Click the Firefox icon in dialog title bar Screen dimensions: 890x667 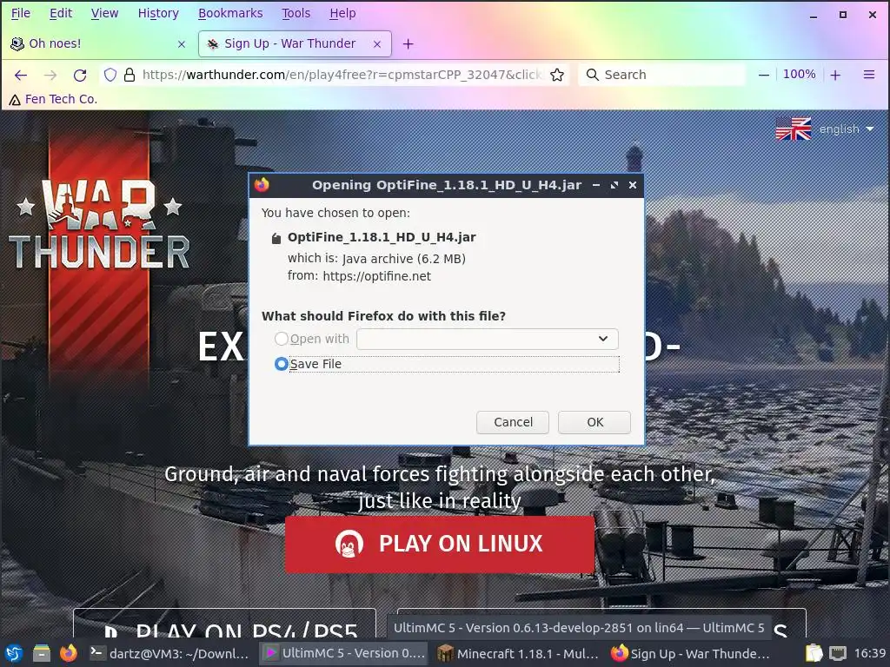pyautogui.click(x=262, y=185)
